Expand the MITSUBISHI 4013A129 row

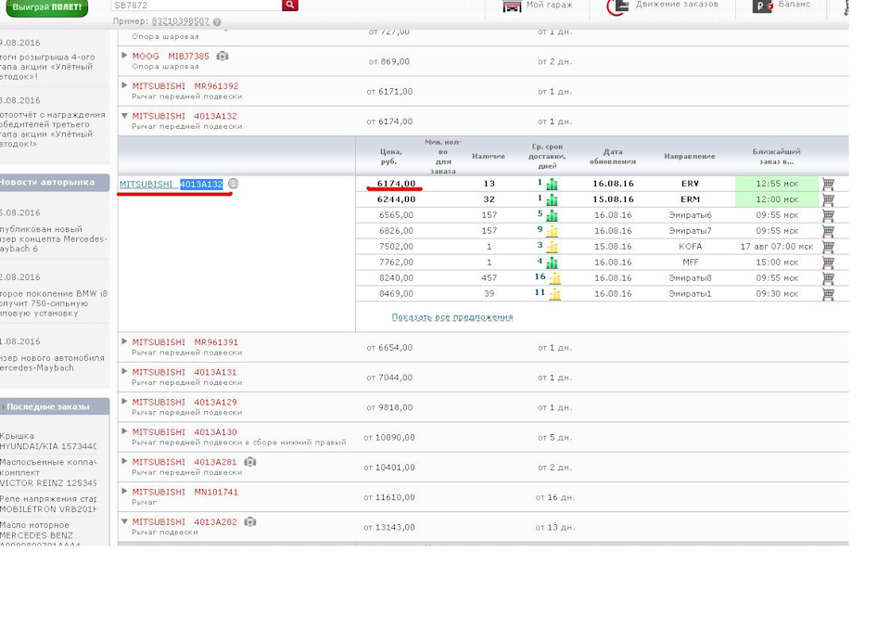tap(124, 401)
